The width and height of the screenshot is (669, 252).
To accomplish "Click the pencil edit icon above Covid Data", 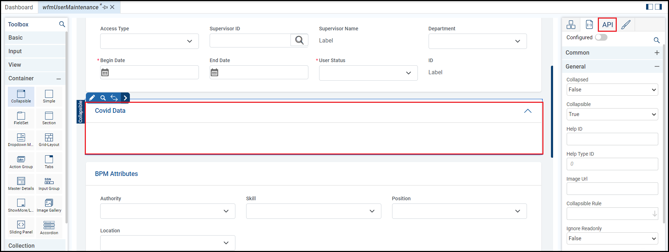I will tap(92, 98).
